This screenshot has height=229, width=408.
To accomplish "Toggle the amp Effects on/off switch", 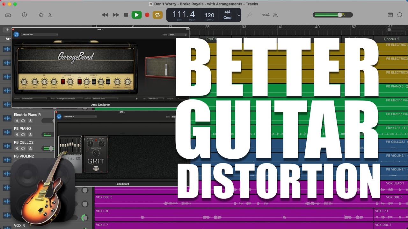I will 79,82.
